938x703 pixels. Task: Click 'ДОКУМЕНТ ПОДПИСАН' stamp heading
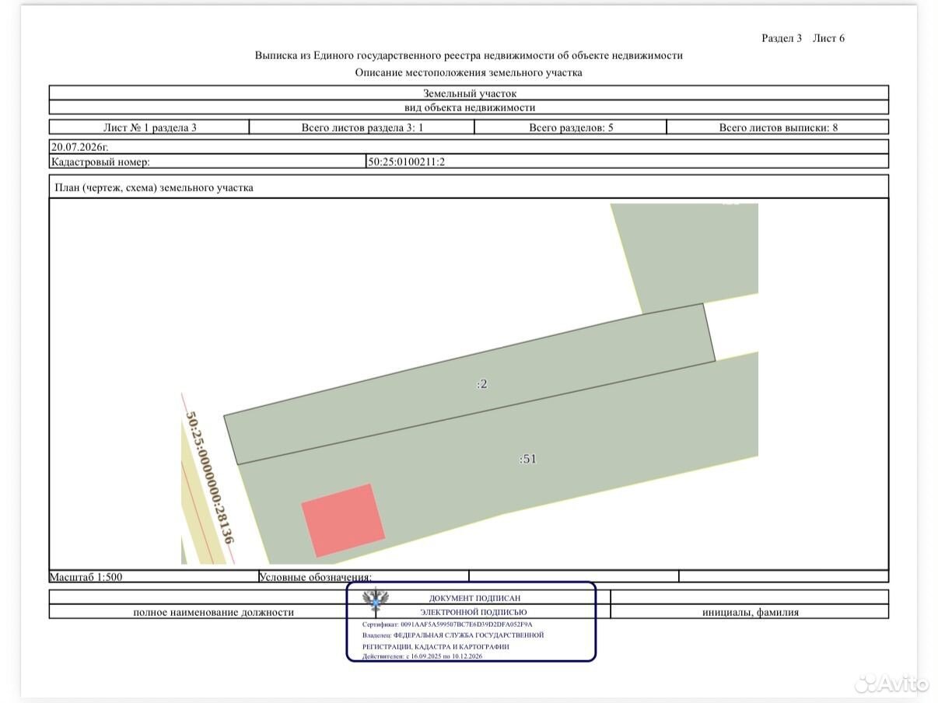click(474, 598)
